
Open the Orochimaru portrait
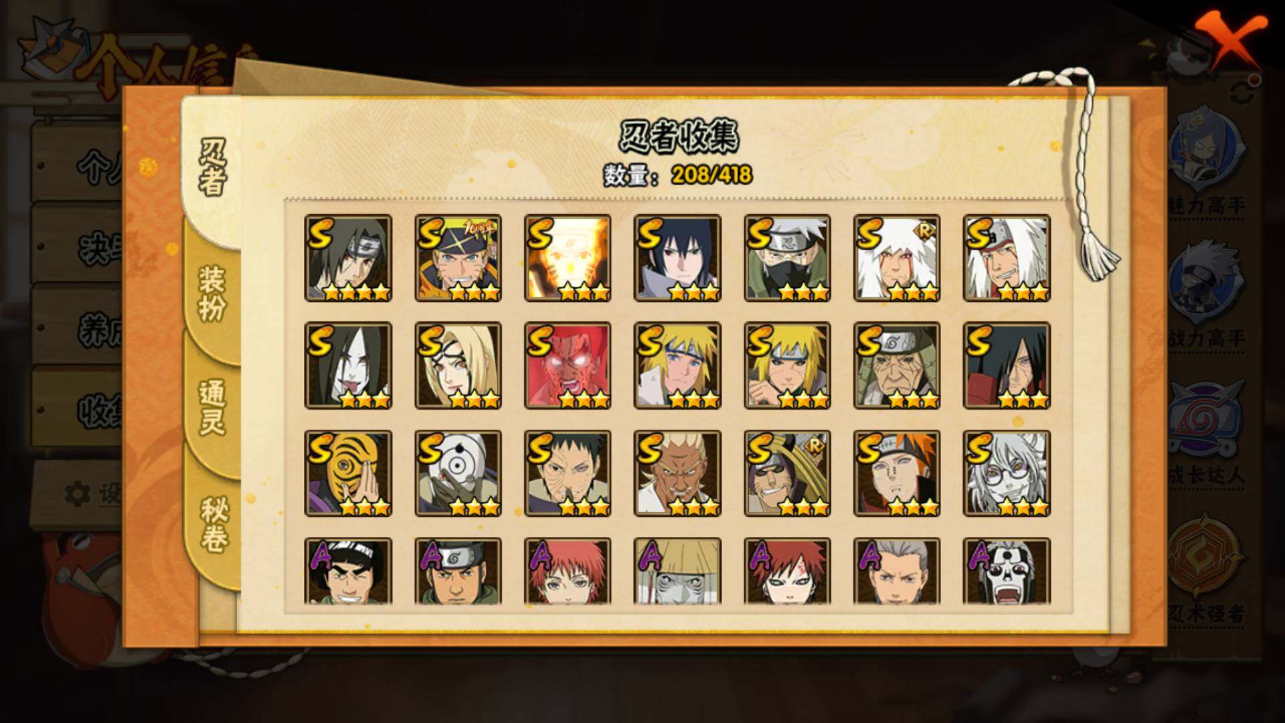[x=348, y=366]
